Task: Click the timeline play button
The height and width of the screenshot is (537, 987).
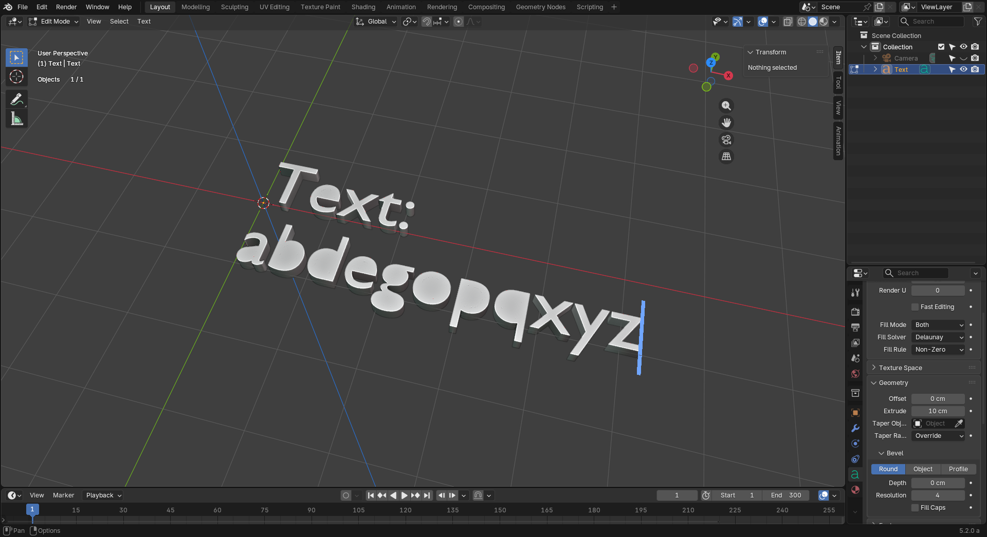Action: 404,495
